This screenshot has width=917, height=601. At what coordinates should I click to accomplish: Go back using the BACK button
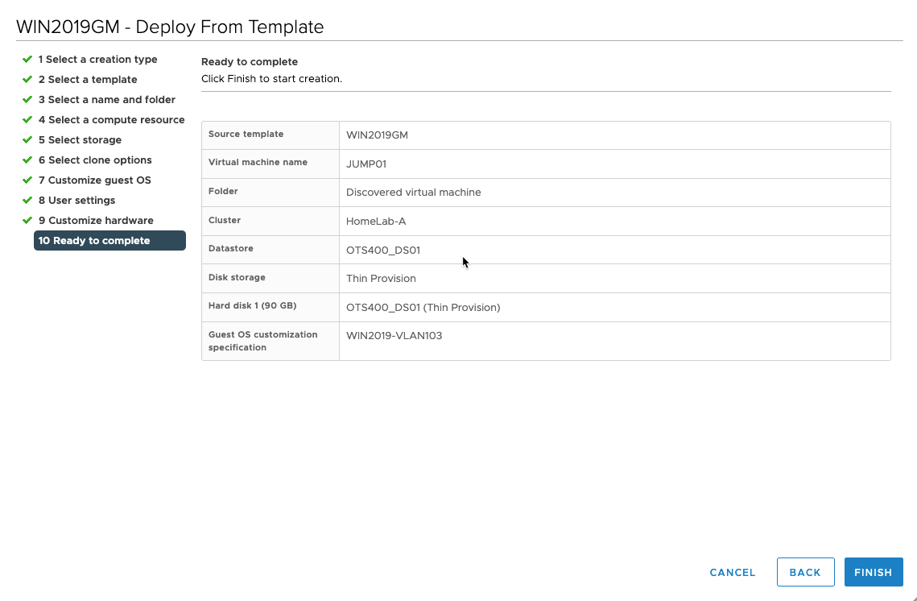point(805,572)
